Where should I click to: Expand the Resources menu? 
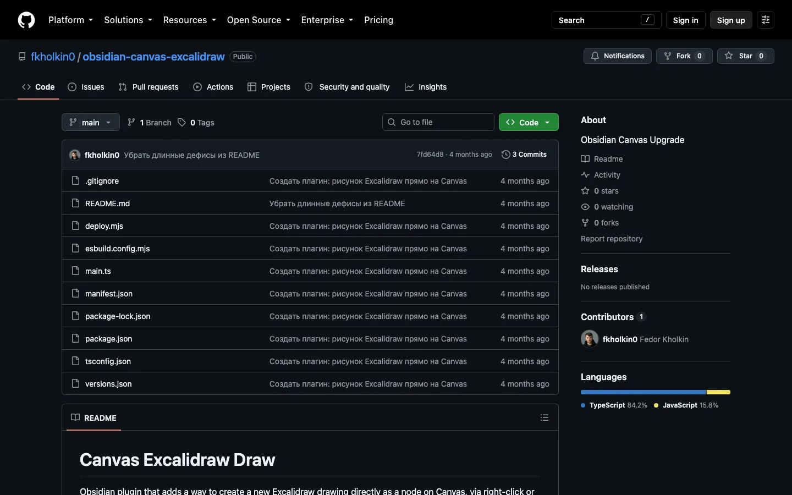190,20
